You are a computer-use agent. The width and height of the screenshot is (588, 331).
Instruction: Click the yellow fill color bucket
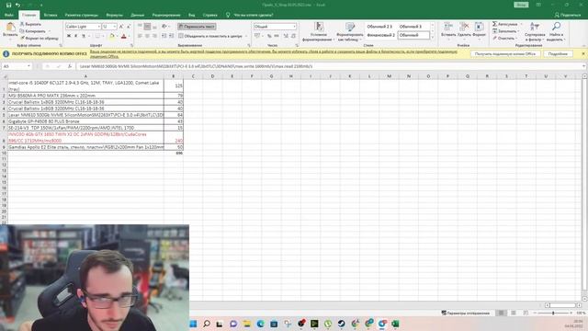[x=112, y=36]
